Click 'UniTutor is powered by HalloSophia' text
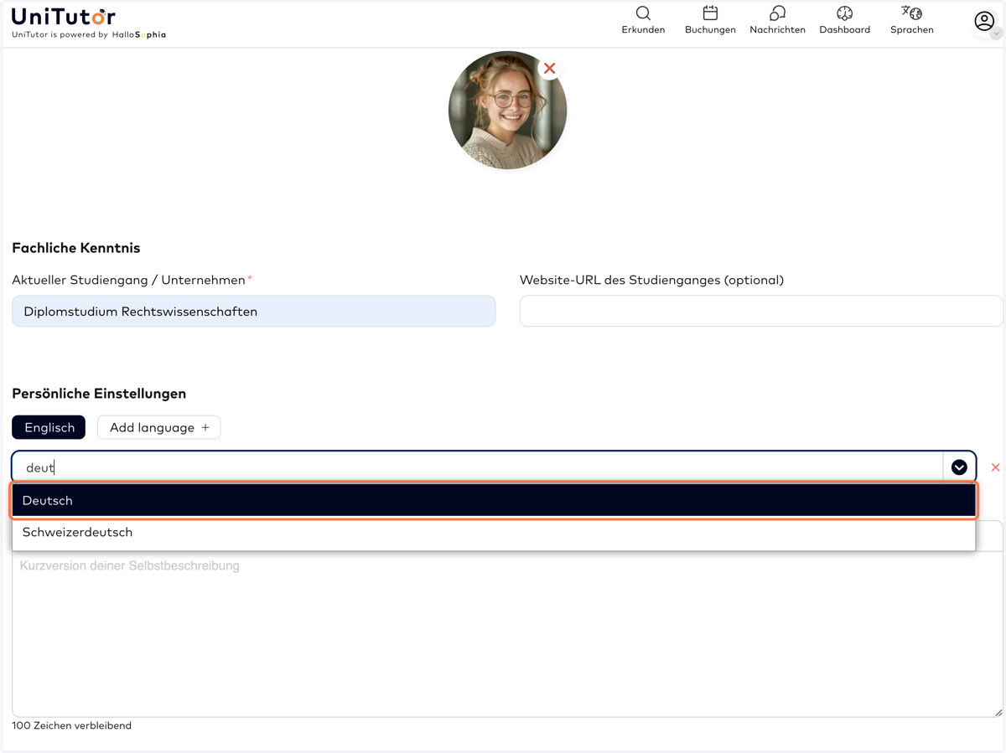Screen dimensions: 1006x753 [x=89, y=35]
